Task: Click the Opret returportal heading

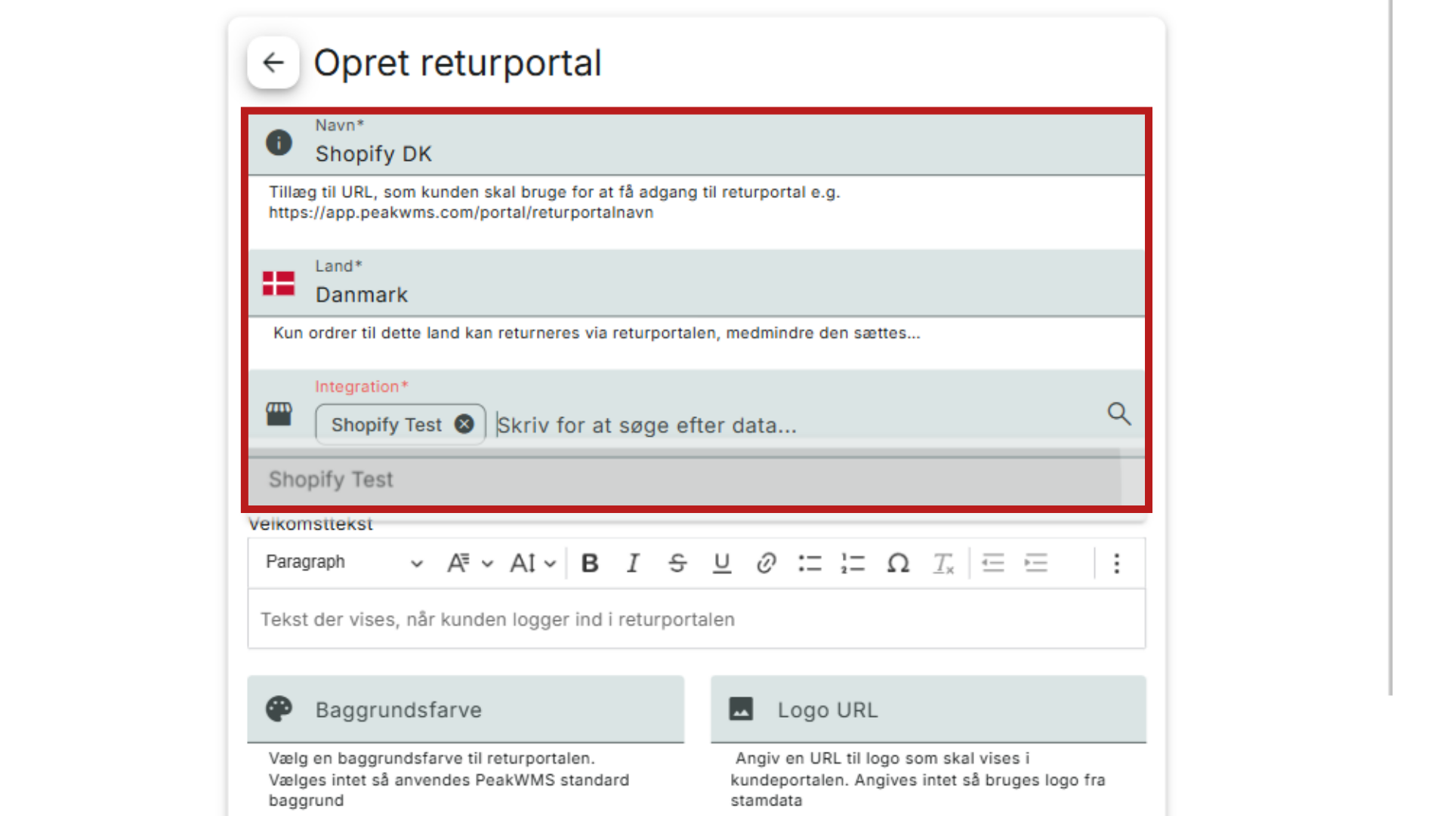Action: point(458,63)
